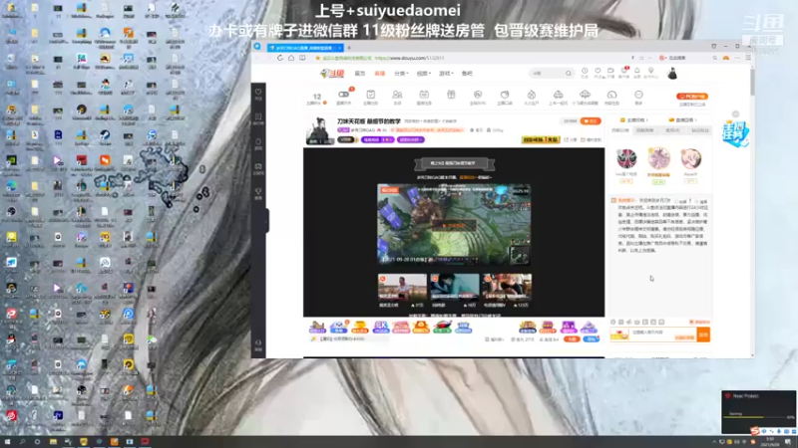Open reader mode book icon in browser toolbar

(302, 58)
